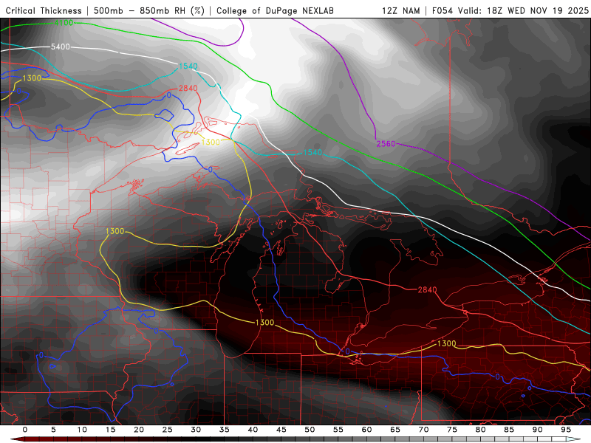The image size is (591, 443).
Task: Select the "12Z NAM" model run text
Action: [x=400, y=11]
